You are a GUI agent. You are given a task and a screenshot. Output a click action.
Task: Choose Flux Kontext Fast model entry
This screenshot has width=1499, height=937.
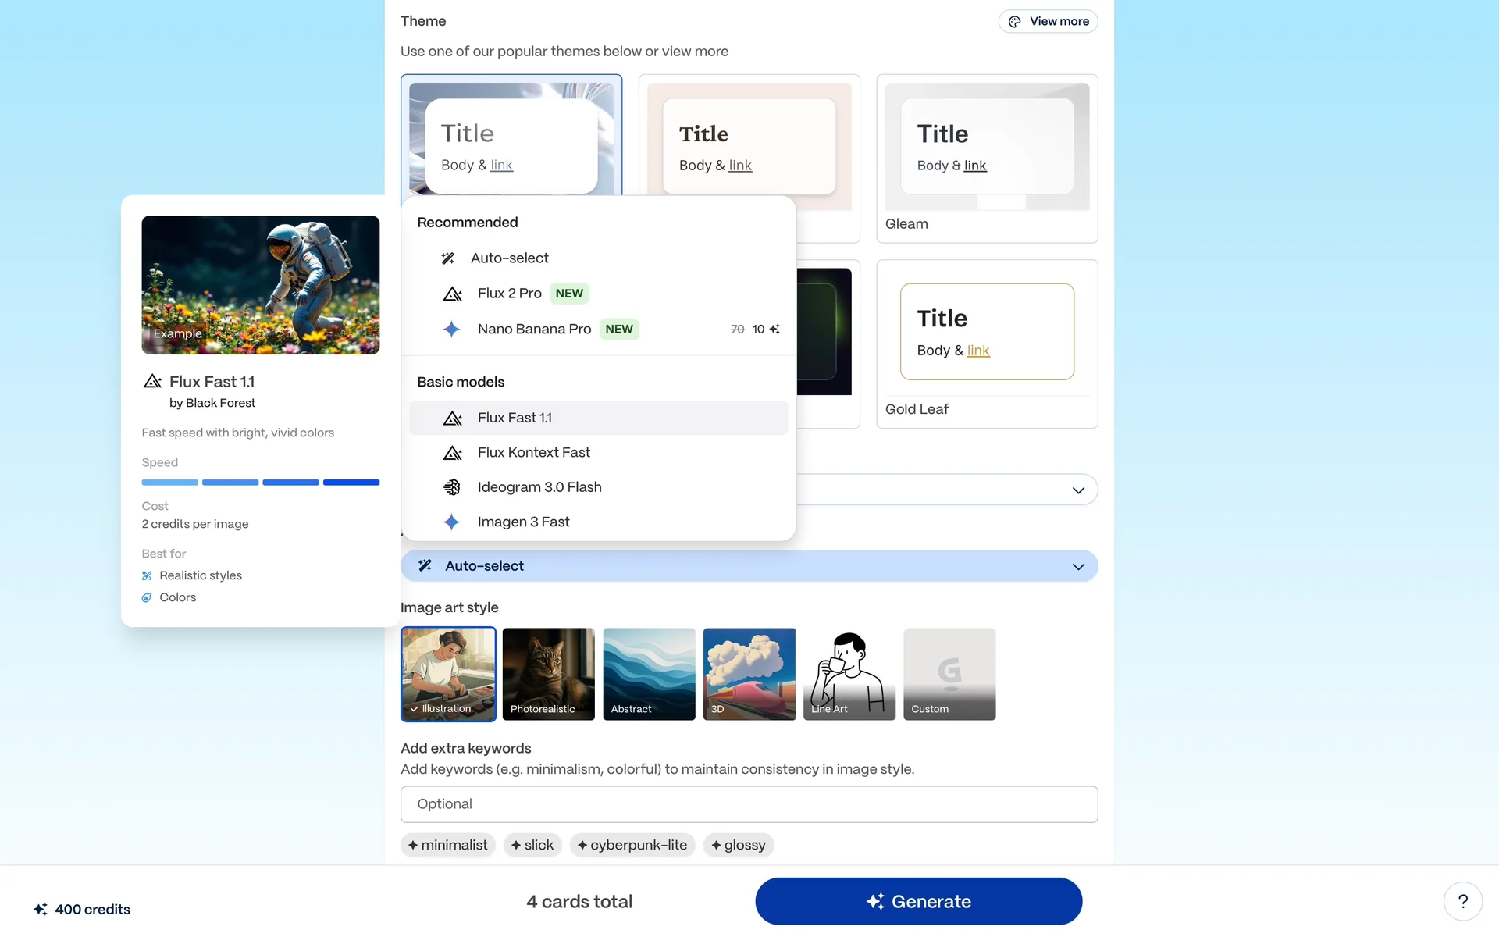coord(534,453)
